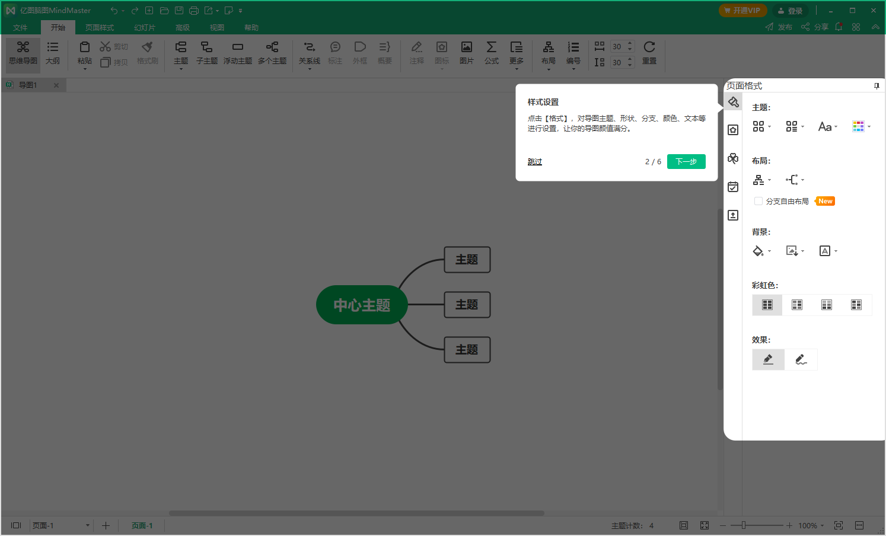
Task: Open the background image dropdown
Action: [795, 251]
